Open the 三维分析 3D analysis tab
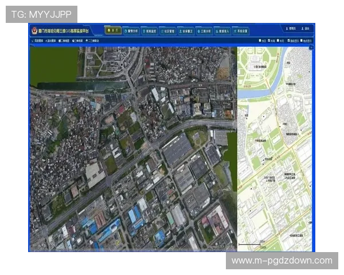Screen dimensions: 344x275 [204, 31]
